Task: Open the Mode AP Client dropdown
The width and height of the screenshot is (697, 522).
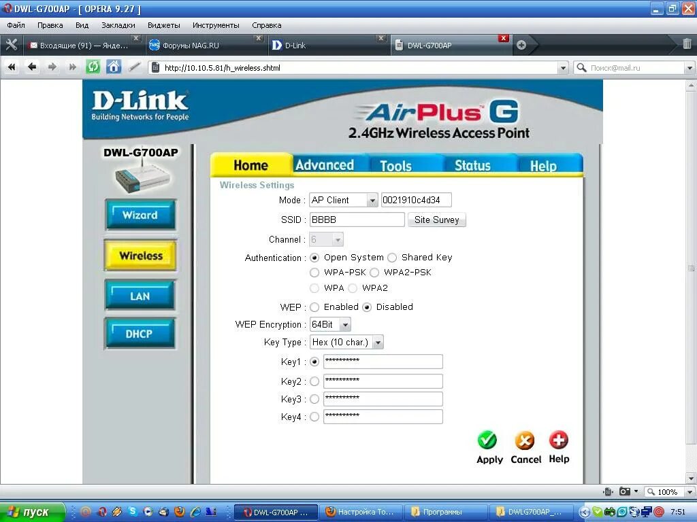Action: [344, 201]
